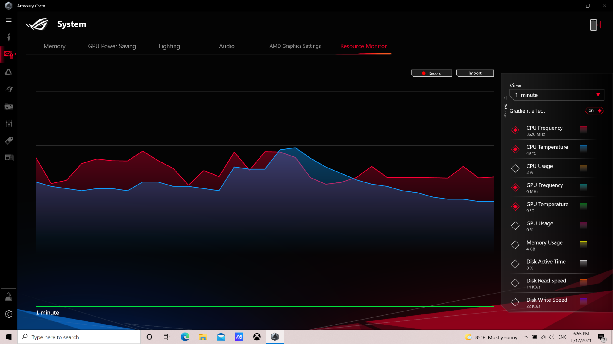This screenshot has height=344, width=613.
Task: Switch to the GPU Power Saving tab
Action: [112, 46]
